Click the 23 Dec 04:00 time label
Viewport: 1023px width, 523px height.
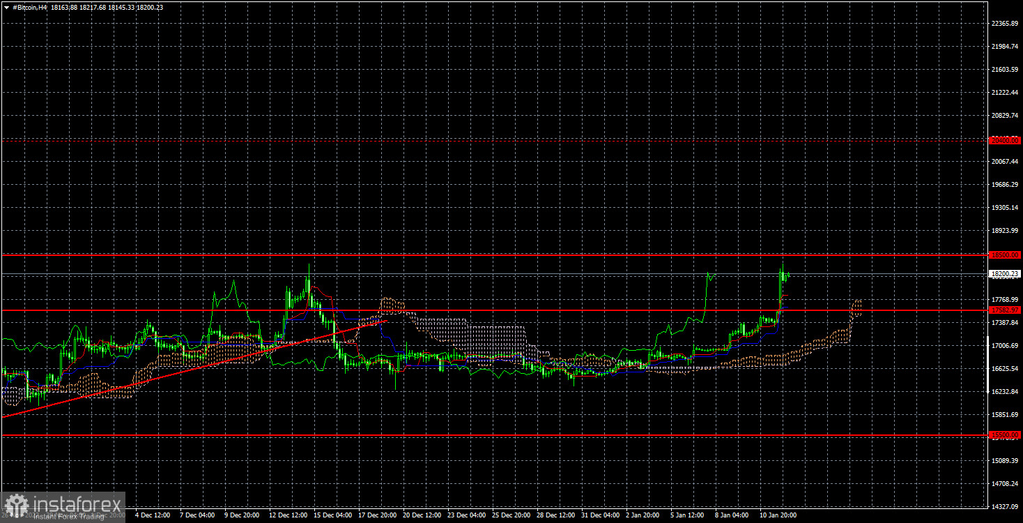click(x=467, y=515)
